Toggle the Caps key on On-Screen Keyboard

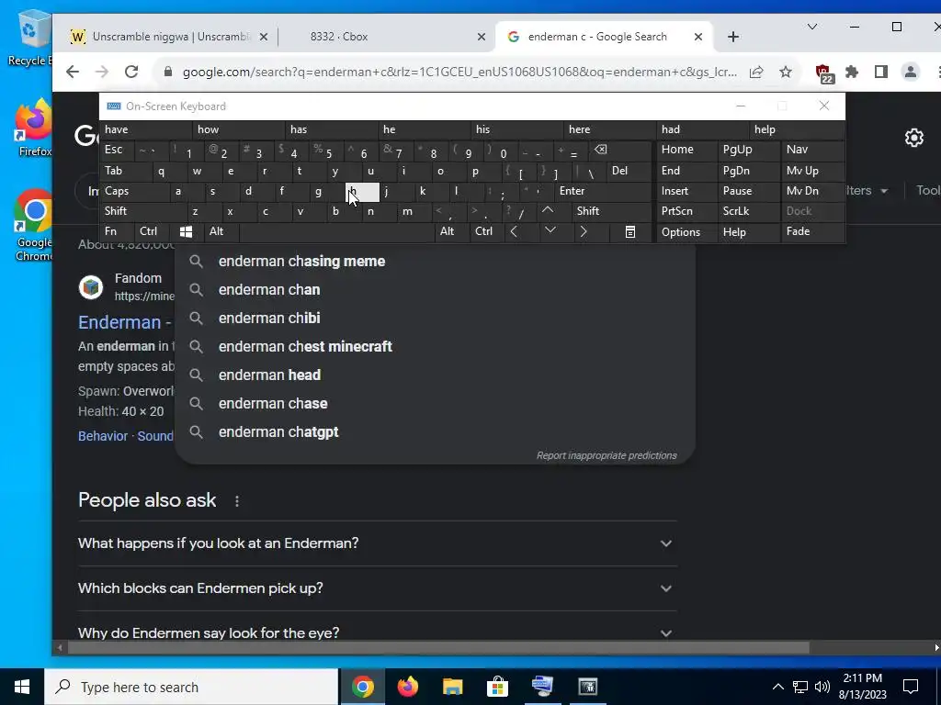133,191
